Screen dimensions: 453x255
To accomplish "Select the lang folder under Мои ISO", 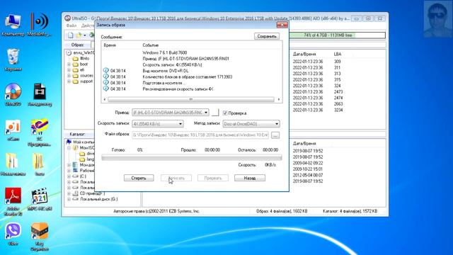I will (x=86, y=159).
